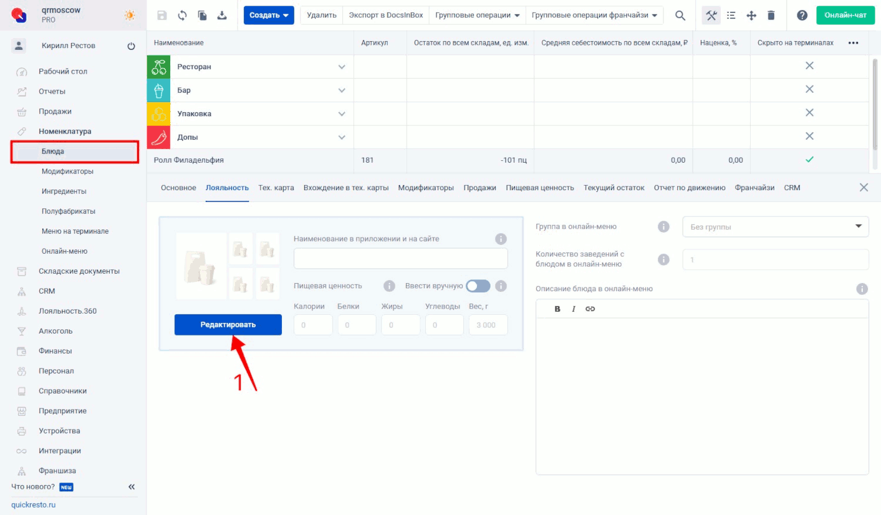Open 'Ингредиенты' in the sidebar menu
This screenshot has width=881, height=515.
click(x=64, y=191)
